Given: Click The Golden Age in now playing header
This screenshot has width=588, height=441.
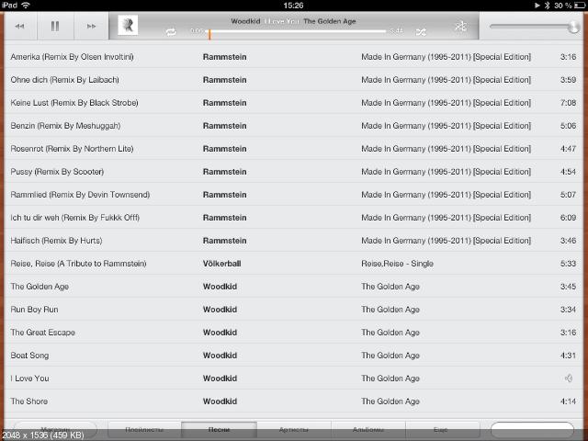Looking at the screenshot, I should 330,21.
